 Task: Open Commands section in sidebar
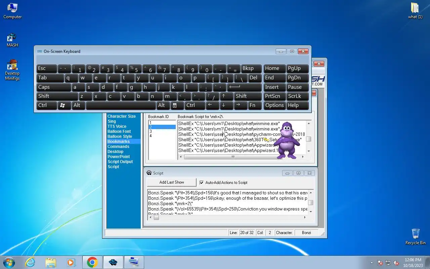(x=118, y=147)
